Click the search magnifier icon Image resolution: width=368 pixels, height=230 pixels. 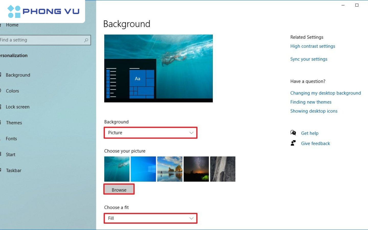tap(86, 40)
